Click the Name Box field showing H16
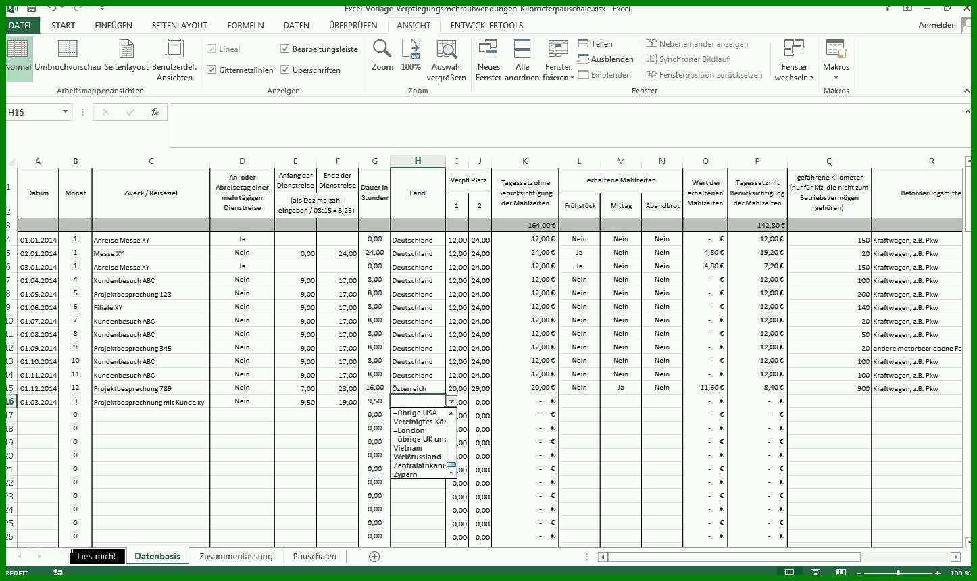 pyautogui.click(x=32, y=112)
